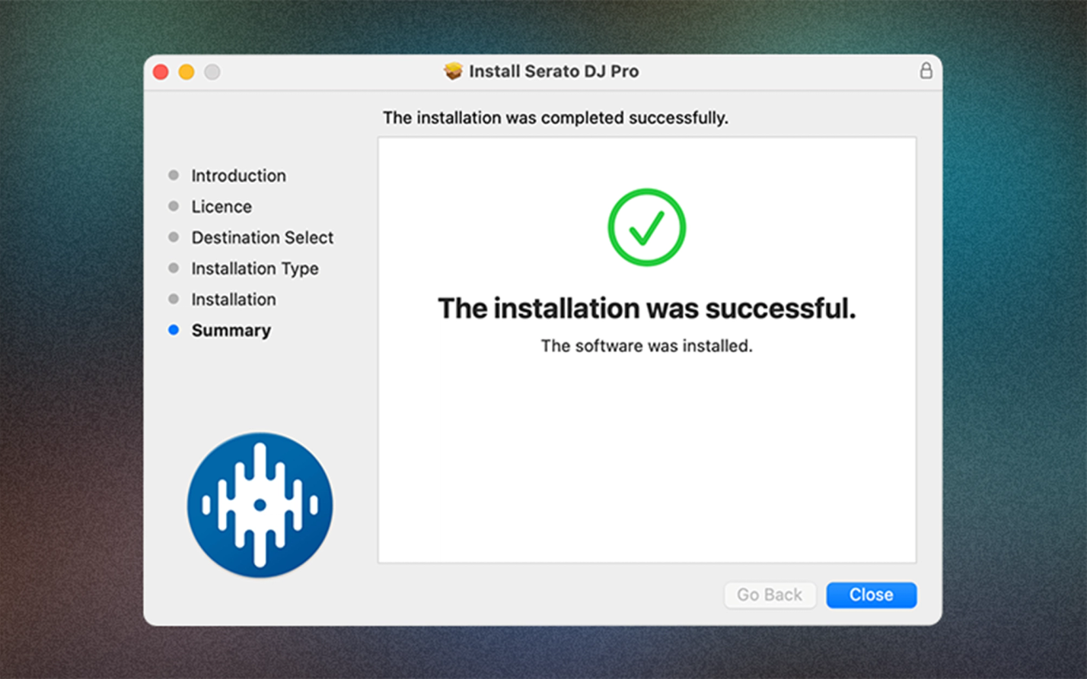The width and height of the screenshot is (1087, 679).
Task: Click the Serato DJ Pro logo icon
Action: click(260, 505)
